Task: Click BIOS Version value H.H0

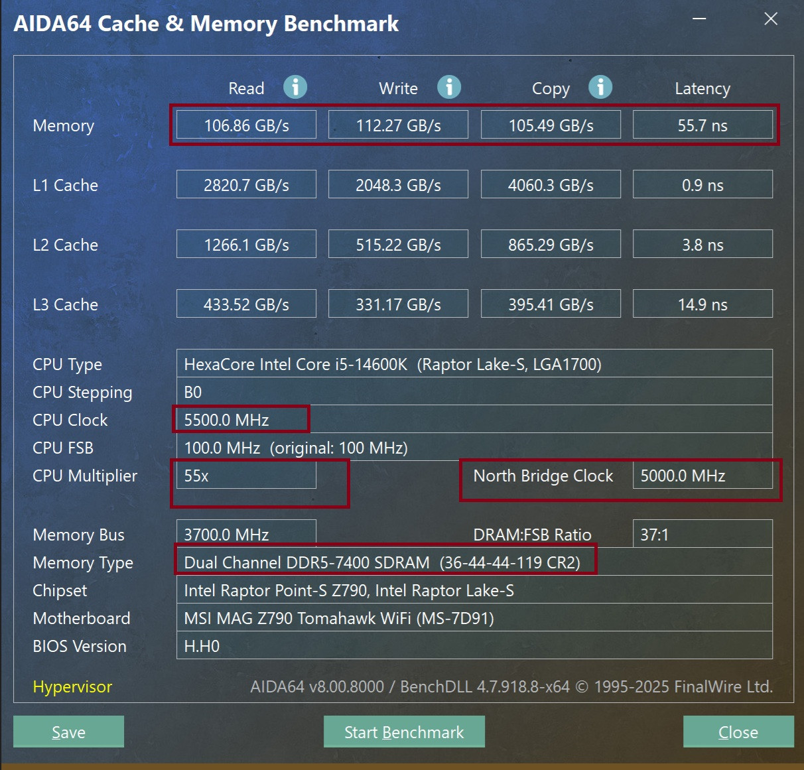Action: click(474, 645)
